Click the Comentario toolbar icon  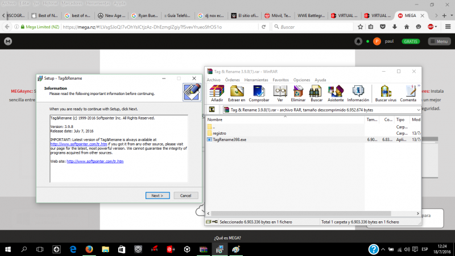point(408,93)
